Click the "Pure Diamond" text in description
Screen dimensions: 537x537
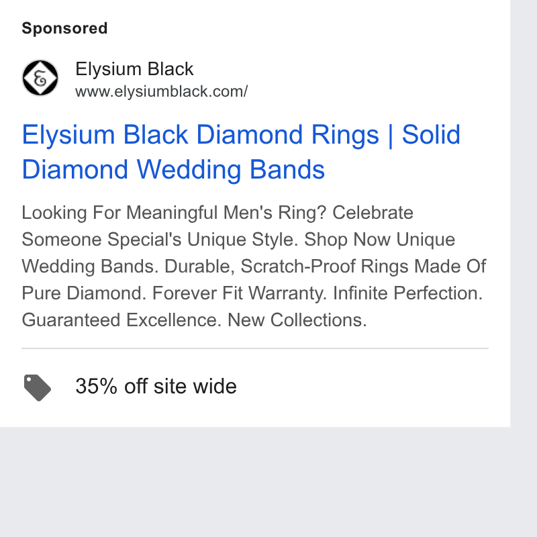click(84, 293)
